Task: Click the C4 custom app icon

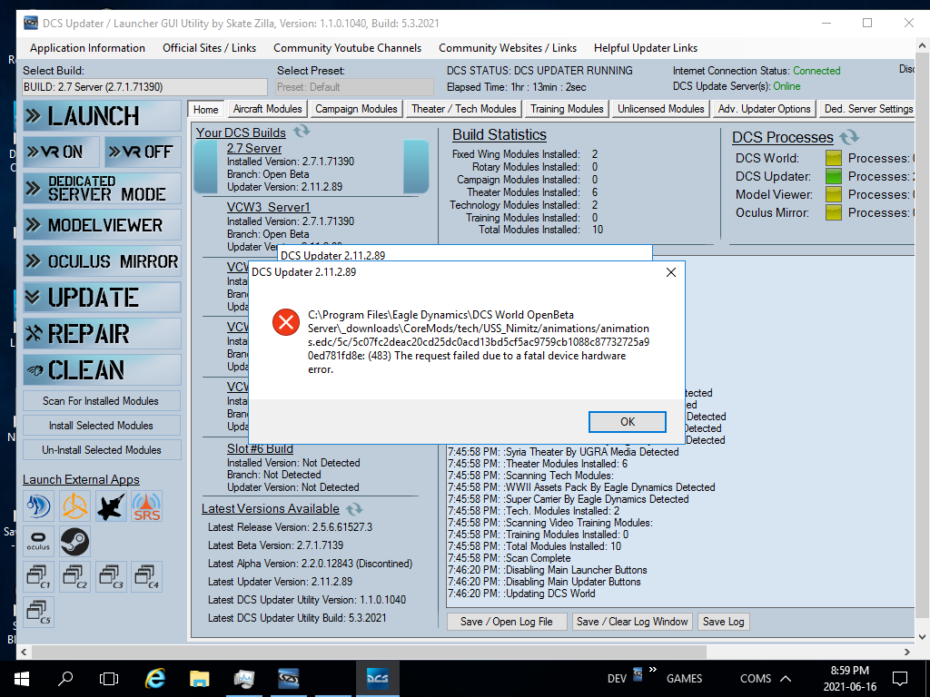Action: 146,576
